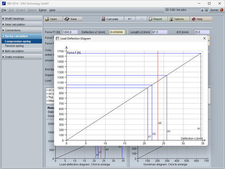Click the red Server status indicator
The width and height of the screenshot is (225, 169).
[221, 10]
